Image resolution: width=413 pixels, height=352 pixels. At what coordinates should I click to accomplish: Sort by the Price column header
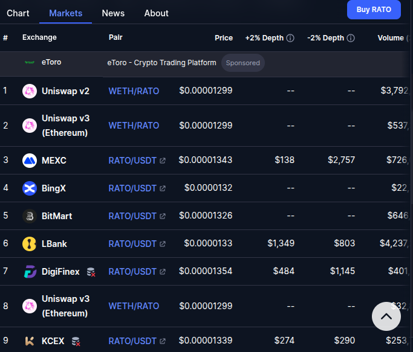(224, 38)
